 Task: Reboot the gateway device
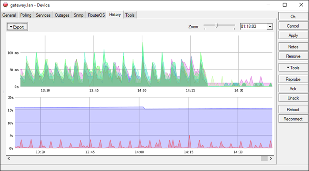[293, 109]
